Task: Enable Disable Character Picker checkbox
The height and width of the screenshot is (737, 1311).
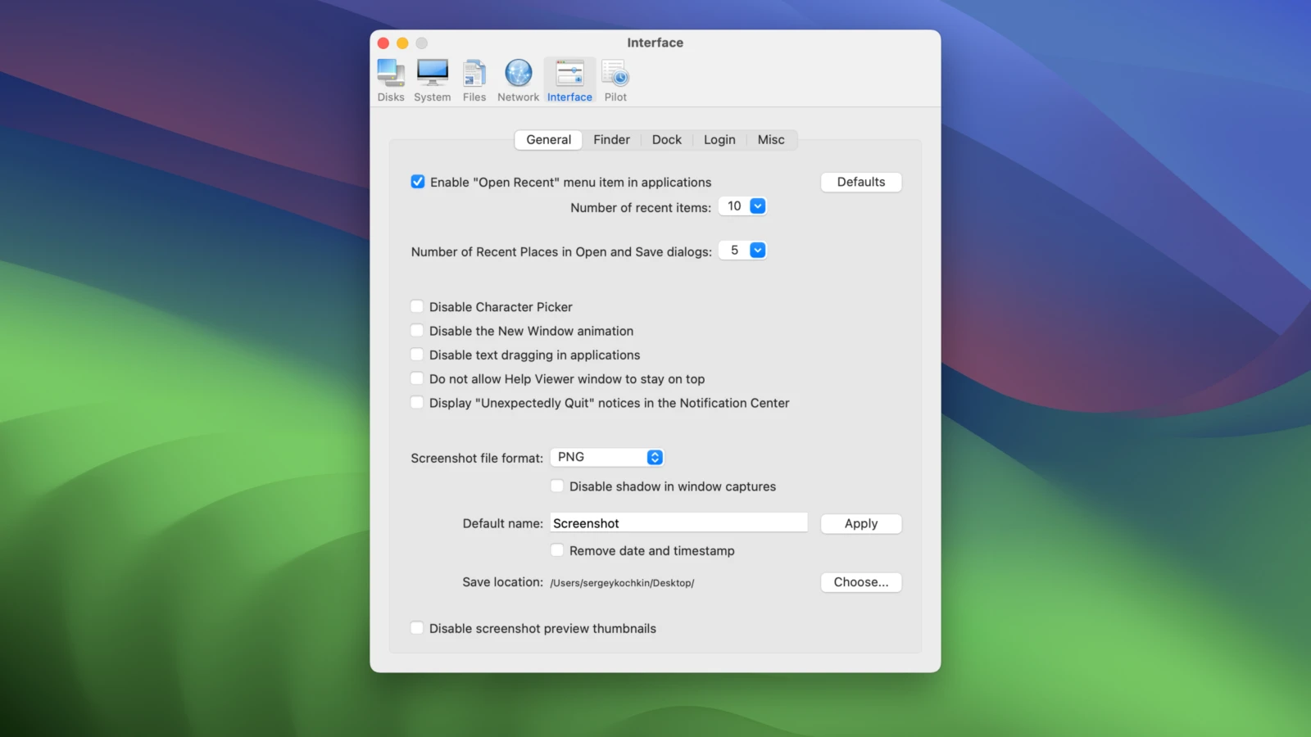Action: (x=417, y=306)
